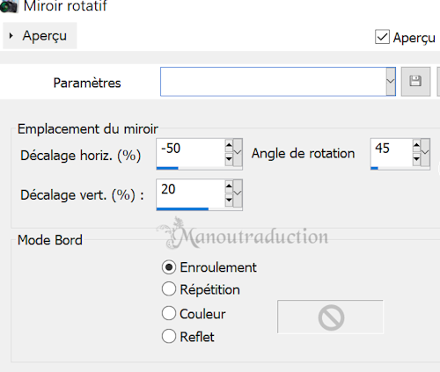Open Décalage horiz. slider dropdown arrow
The height and width of the screenshot is (372, 440).
tap(238, 152)
